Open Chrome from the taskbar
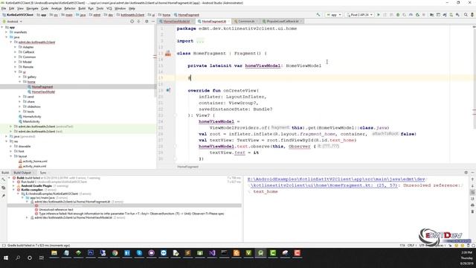This screenshot has height=268, width=476. [x=115, y=253]
